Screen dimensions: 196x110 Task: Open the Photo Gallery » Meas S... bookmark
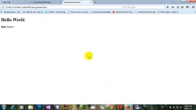point(168,12)
